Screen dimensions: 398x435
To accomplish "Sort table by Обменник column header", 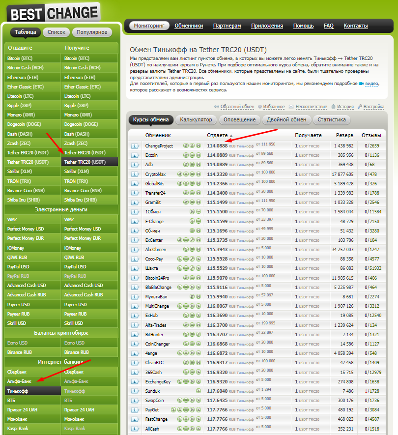I will point(158,135).
